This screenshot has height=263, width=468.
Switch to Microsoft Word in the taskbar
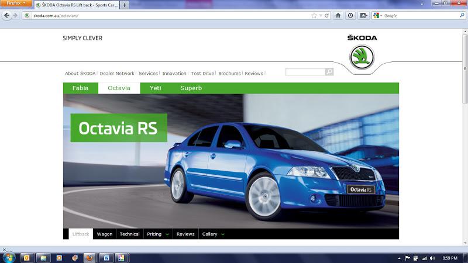(x=106, y=258)
